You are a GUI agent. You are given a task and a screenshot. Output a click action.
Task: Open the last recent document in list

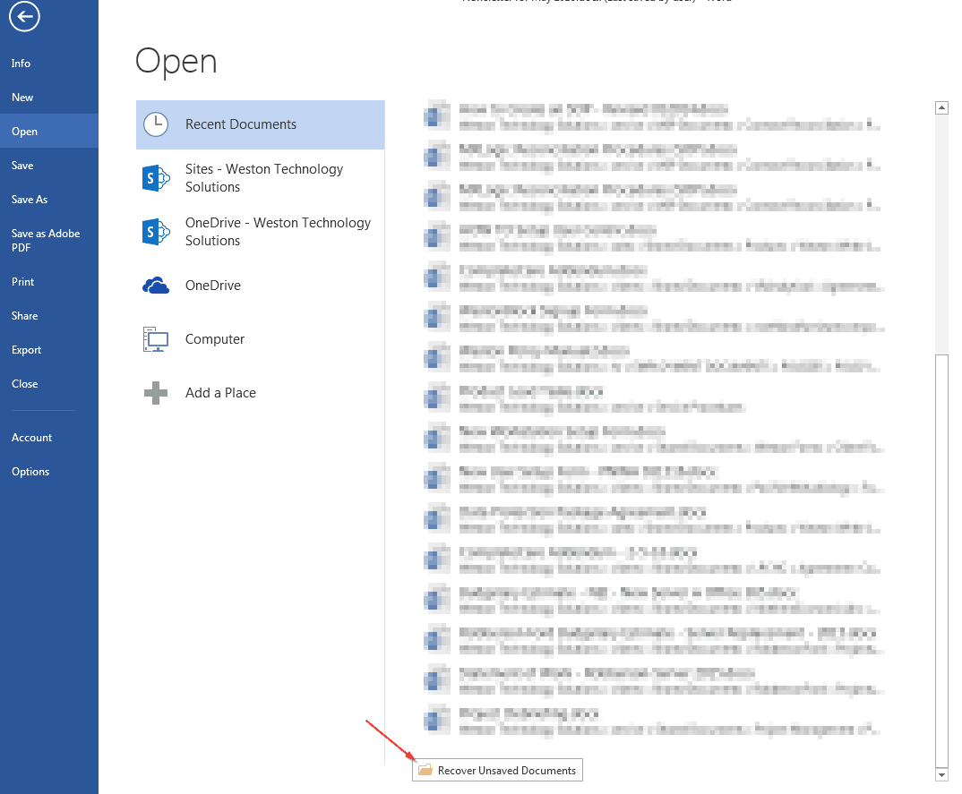point(653,721)
